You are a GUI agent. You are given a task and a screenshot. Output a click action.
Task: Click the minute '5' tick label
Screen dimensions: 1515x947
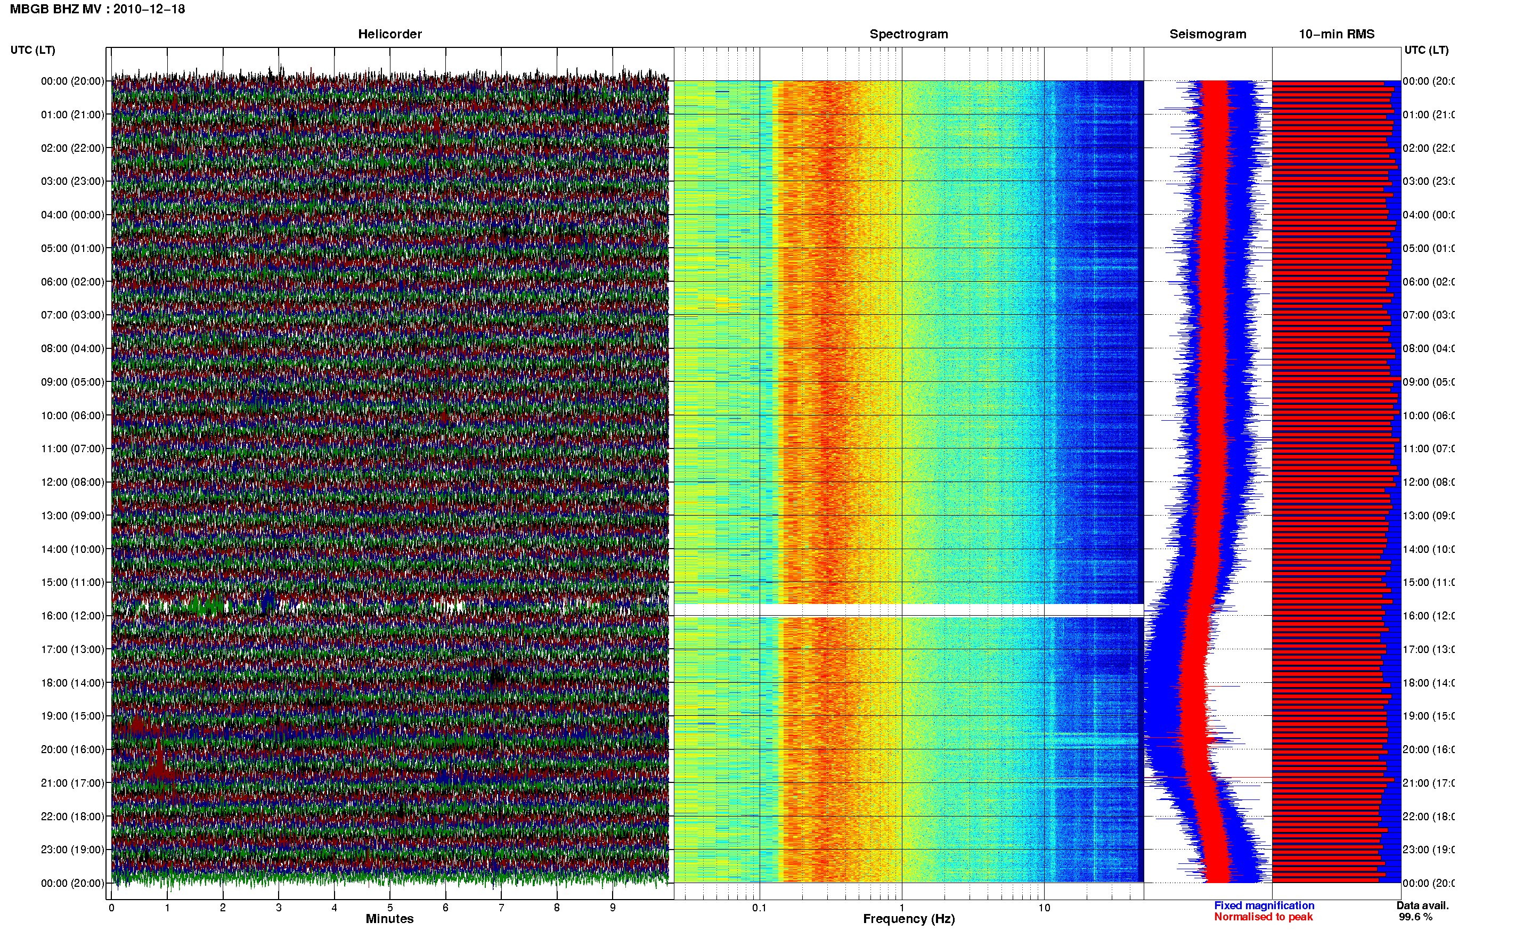[x=390, y=908]
